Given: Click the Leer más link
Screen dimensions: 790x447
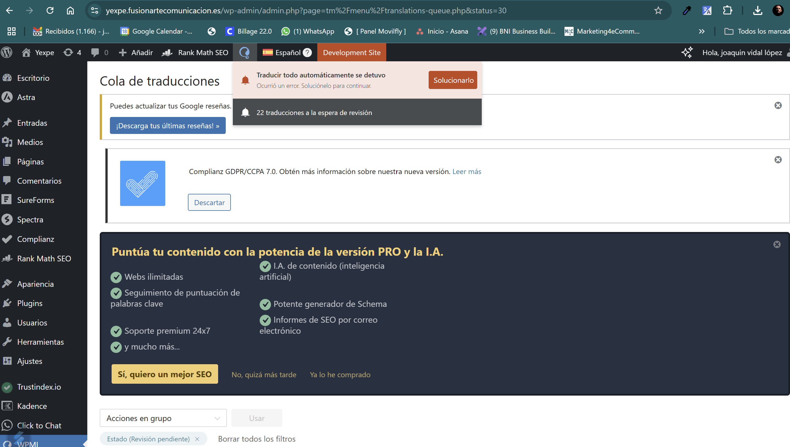Looking at the screenshot, I should click(466, 172).
